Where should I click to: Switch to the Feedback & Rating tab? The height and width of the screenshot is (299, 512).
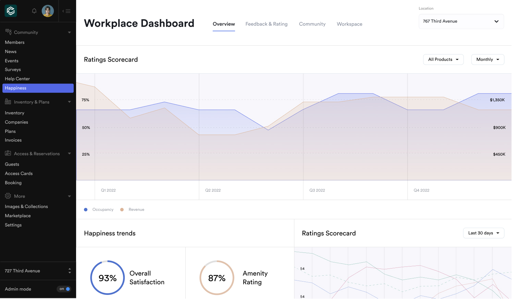point(266,24)
